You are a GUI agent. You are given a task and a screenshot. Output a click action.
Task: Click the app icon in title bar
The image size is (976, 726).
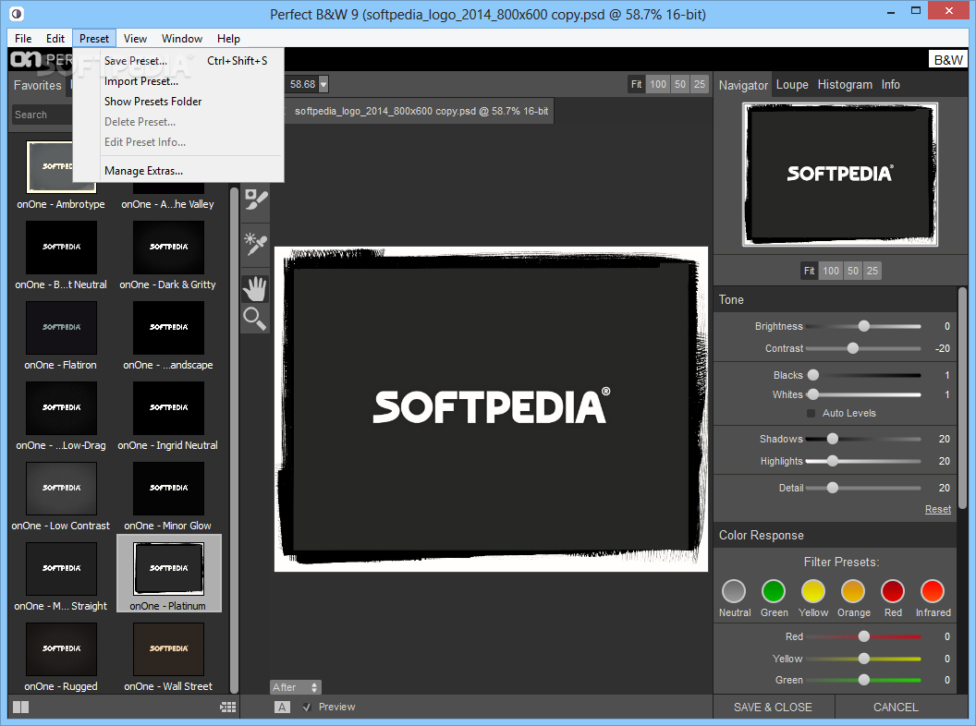click(x=17, y=13)
